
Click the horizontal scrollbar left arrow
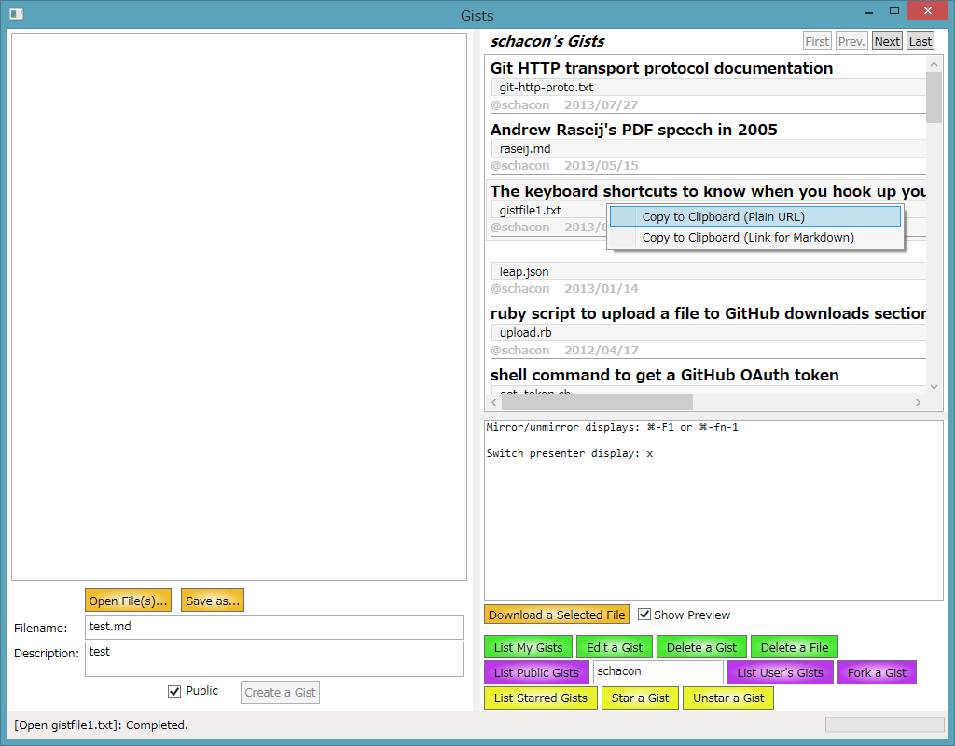click(494, 403)
